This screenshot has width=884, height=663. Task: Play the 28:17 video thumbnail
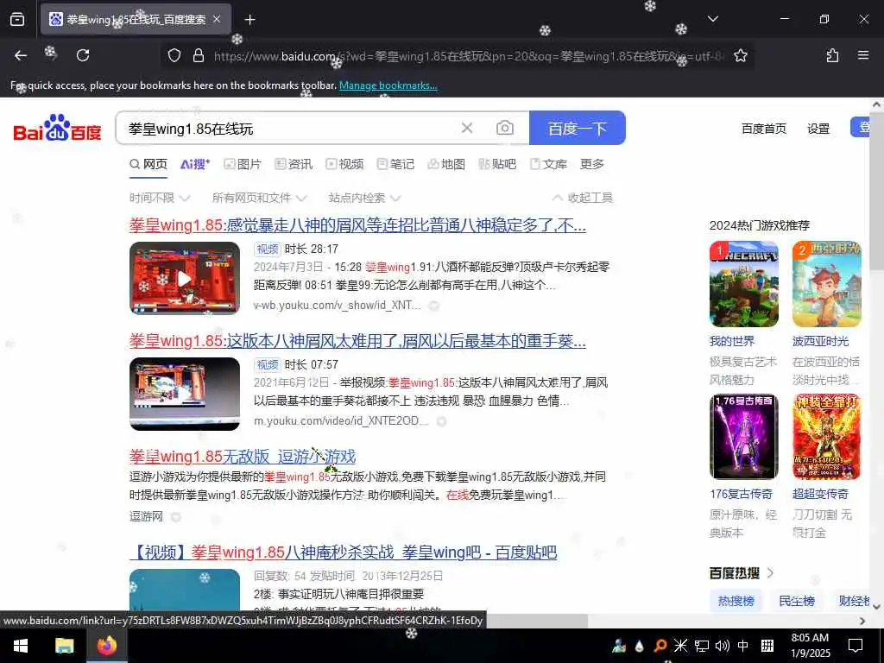point(185,278)
